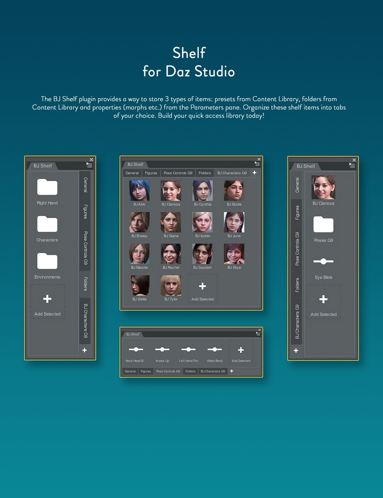Apply the Left Hand Fist pose control
Screen dimensions: 383x498
tap(188, 349)
